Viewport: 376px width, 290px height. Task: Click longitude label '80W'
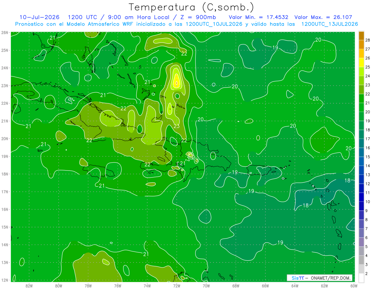click(59, 286)
